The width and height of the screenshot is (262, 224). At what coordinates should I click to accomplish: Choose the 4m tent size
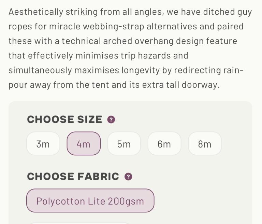point(84,144)
